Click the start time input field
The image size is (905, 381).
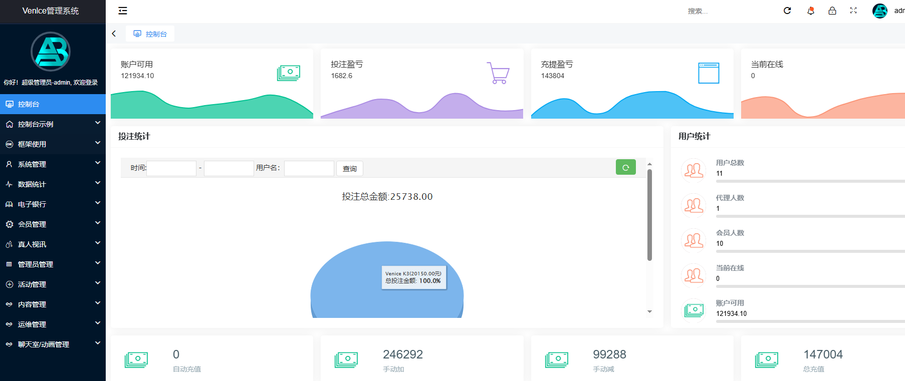pyautogui.click(x=171, y=168)
